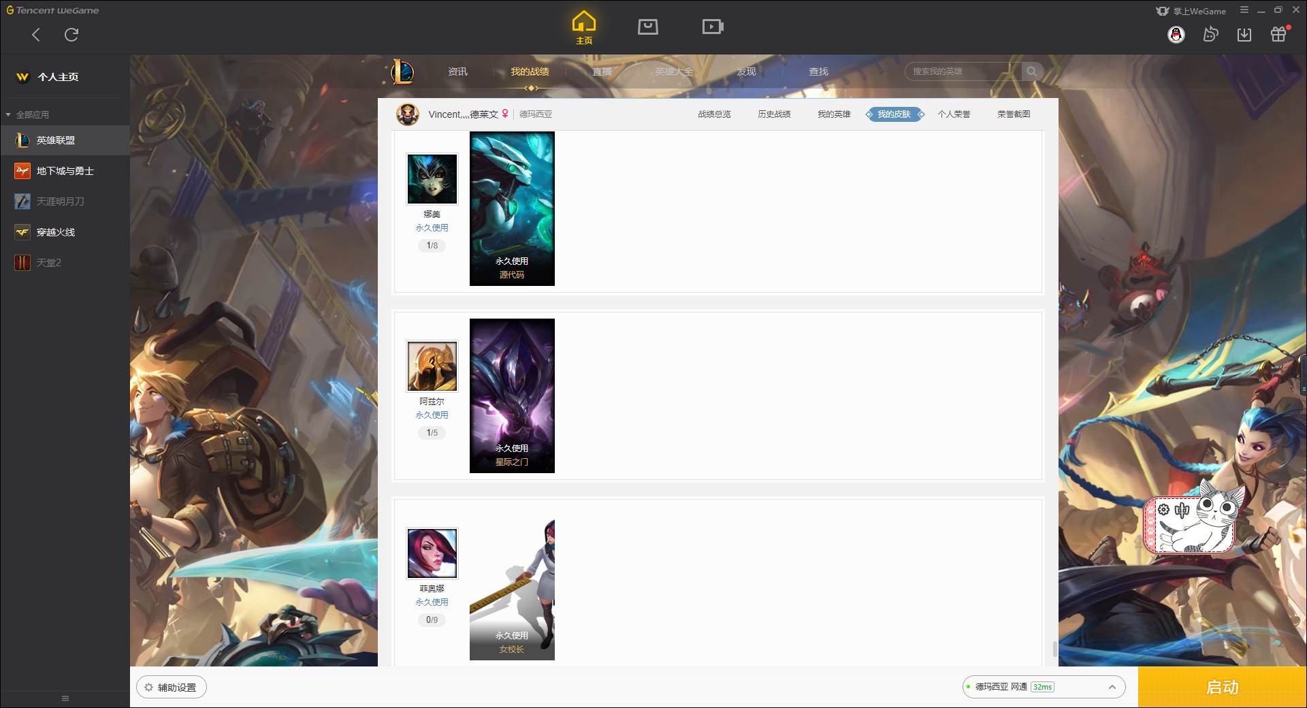Click the 1/8 skin count badge
Image resolution: width=1307 pixels, height=708 pixels.
(432, 246)
